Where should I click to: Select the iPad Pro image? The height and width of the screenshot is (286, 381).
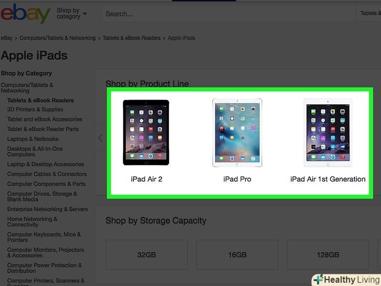pyautogui.click(x=237, y=133)
